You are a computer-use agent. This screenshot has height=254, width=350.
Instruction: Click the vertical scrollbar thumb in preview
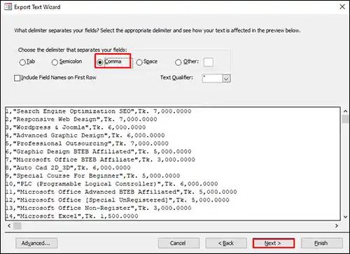(346, 119)
